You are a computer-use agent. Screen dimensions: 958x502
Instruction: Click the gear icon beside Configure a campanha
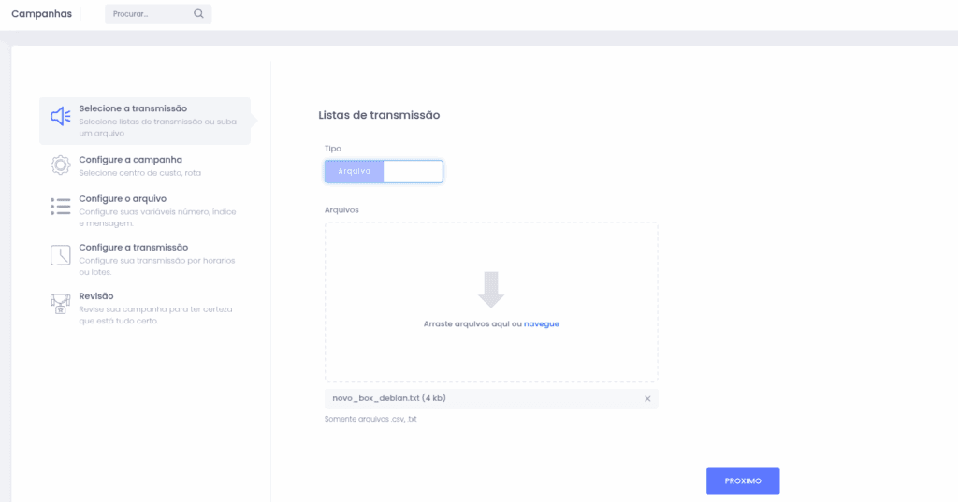[x=61, y=165]
